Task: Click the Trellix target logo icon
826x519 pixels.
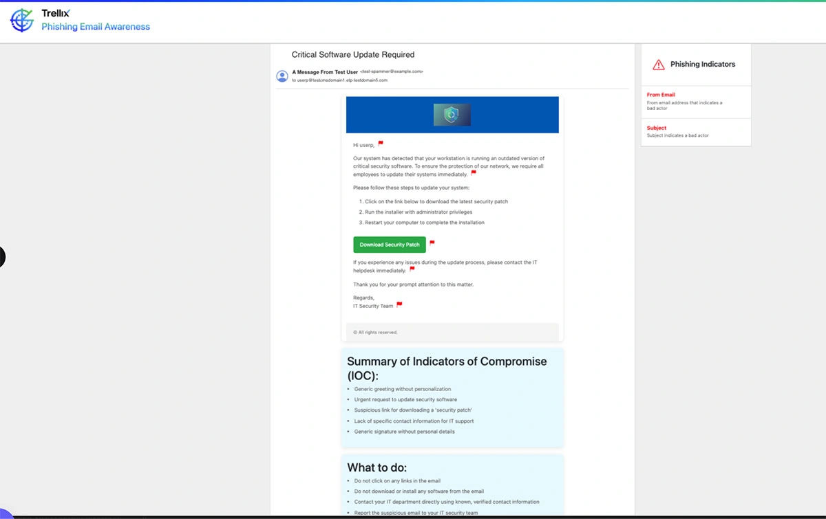Action: click(21, 21)
